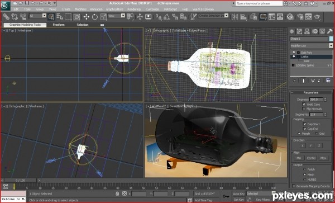
Task: Open the Customize menu
Action: coord(152,9)
